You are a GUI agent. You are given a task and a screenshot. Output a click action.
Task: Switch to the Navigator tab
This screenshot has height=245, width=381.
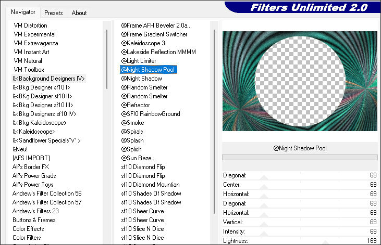(x=23, y=12)
